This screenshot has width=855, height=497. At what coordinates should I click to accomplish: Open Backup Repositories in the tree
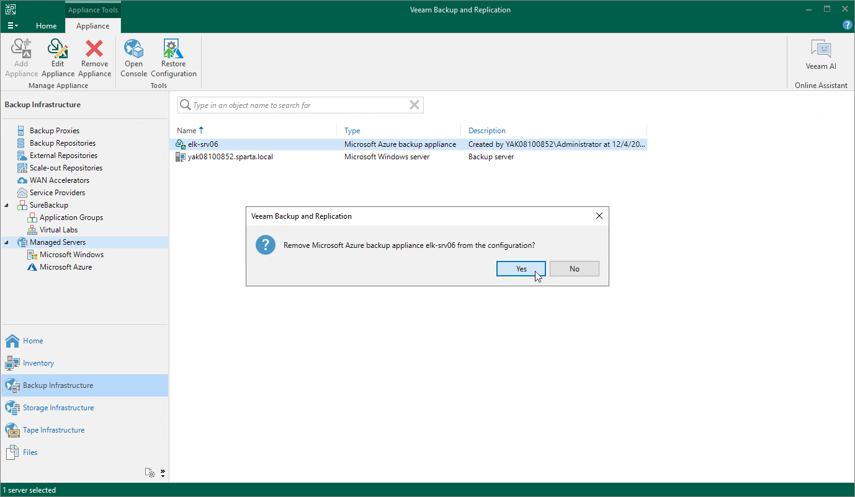pos(63,143)
